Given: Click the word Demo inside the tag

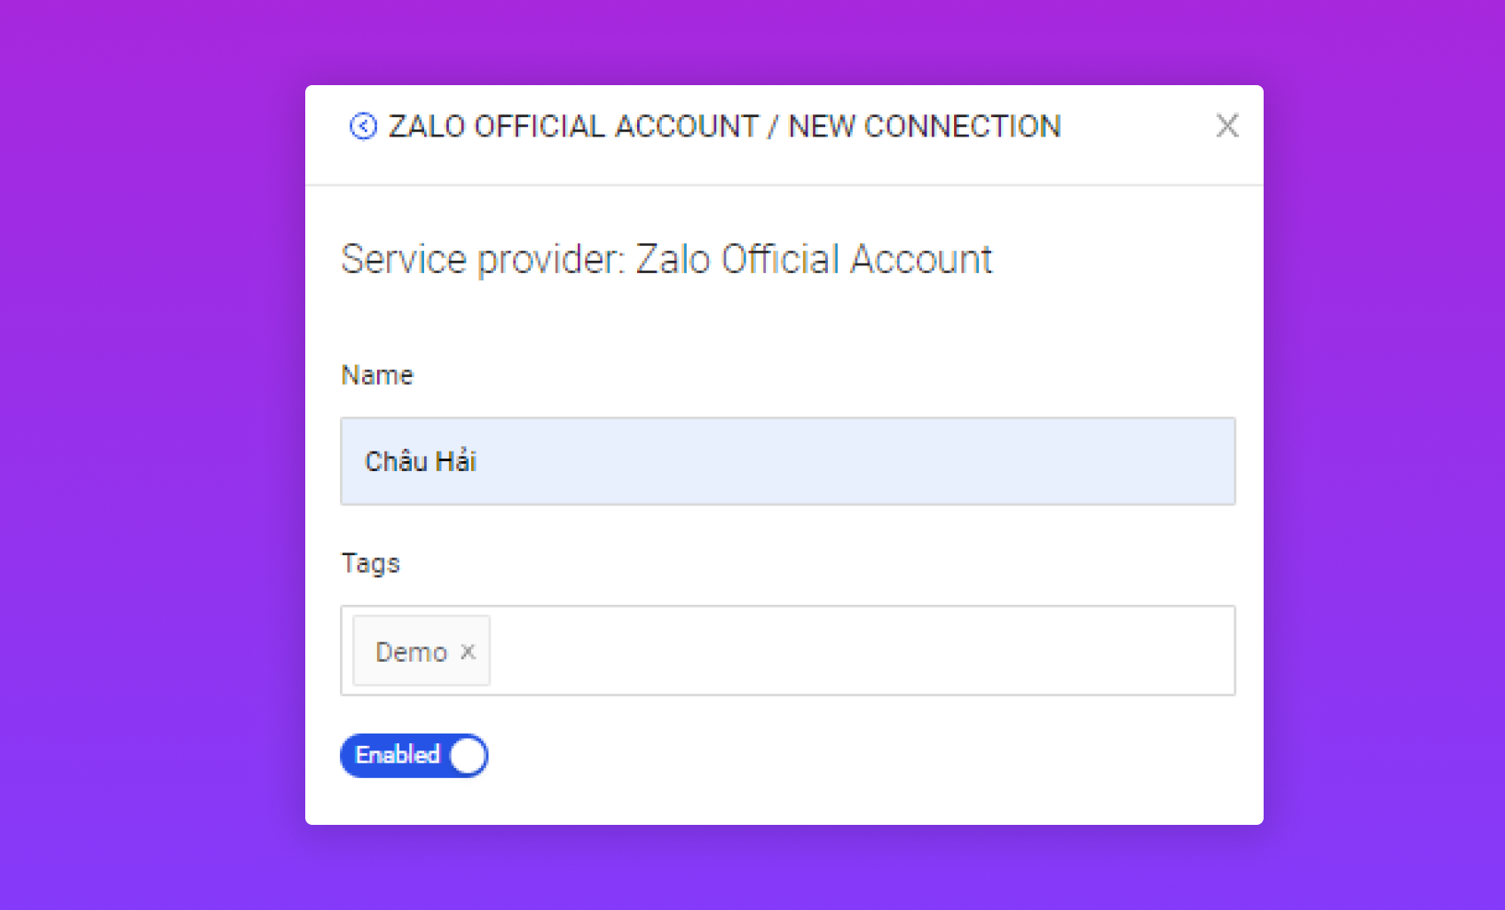Looking at the screenshot, I should tap(411, 652).
